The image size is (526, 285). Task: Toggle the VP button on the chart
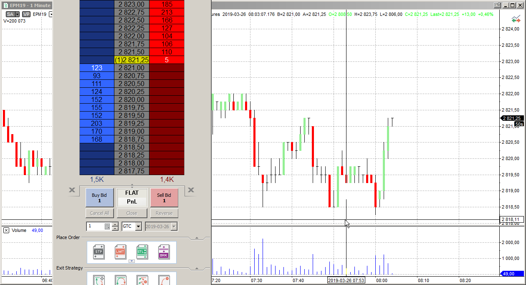pyautogui.click(x=26, y=14)
